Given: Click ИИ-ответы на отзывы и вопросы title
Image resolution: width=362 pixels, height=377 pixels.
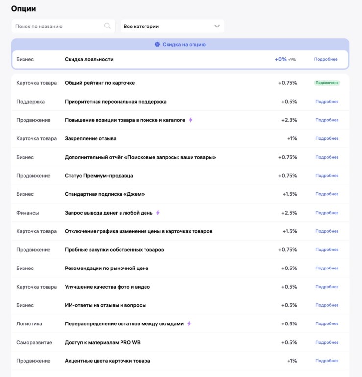Looking at the screenshot, I should click(x=105, y=305).
